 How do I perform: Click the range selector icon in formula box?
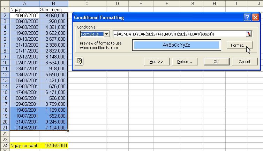(249, 34)
